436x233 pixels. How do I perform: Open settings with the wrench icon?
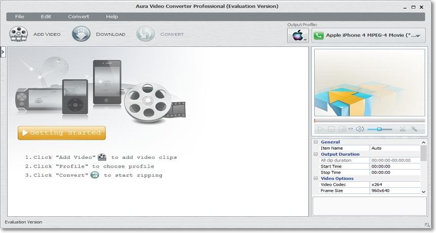pyautogui.click(x=414, y=129)
